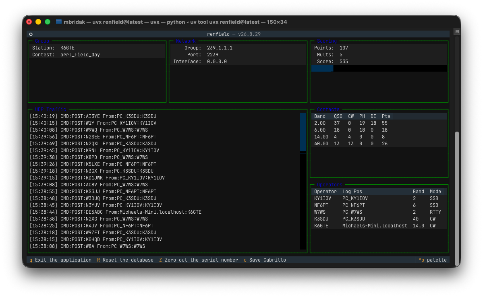This screenshot has width=483, height=297.
Task: Select the 40.00 band row in Contacts
Action: pyautogui.click(x=379, y=143)
